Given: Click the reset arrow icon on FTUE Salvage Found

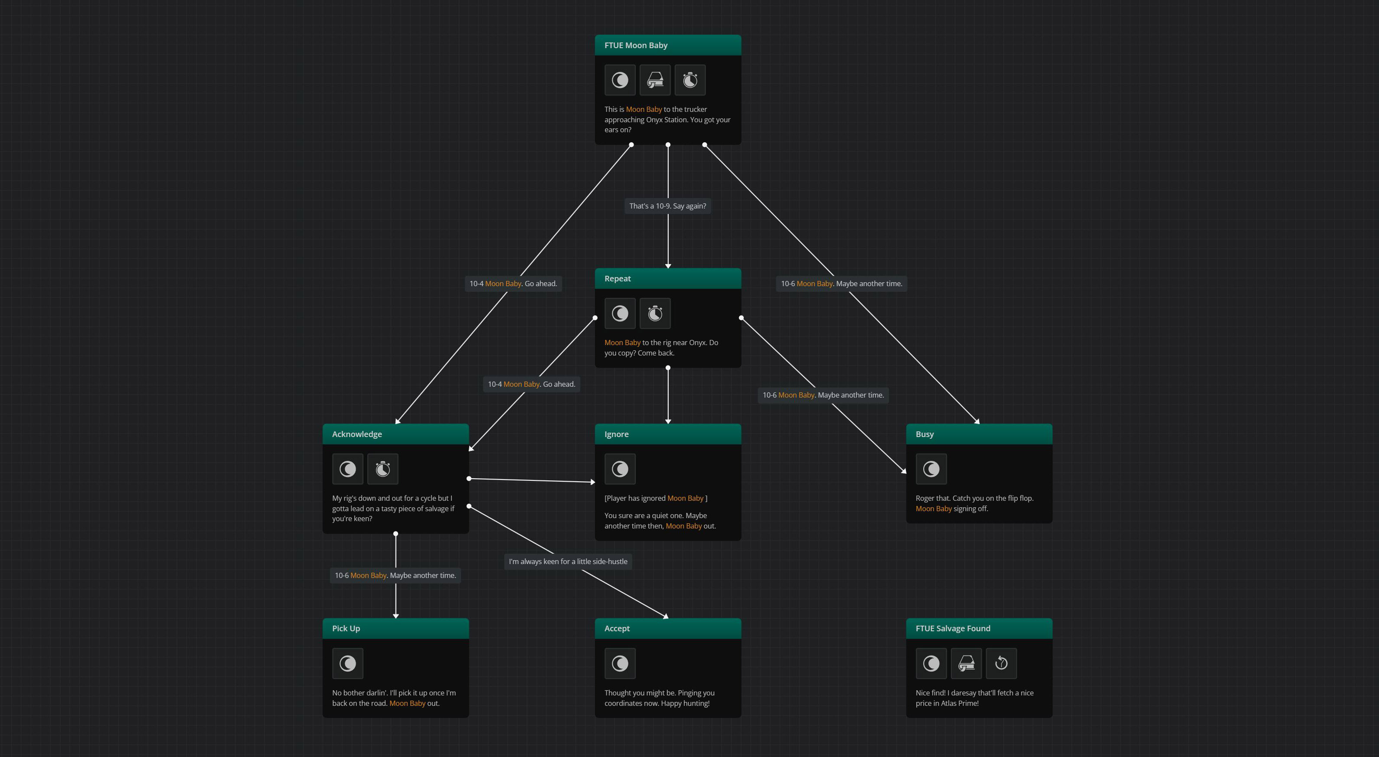Looking at the screenshot, I should (1001, 663).
